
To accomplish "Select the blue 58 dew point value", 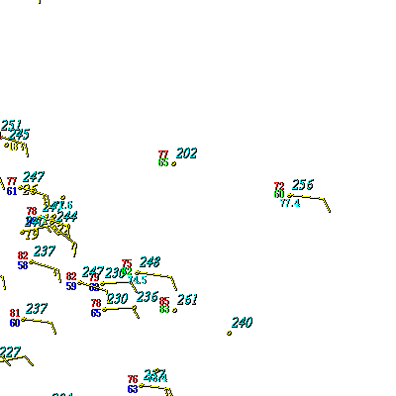I will click(23, 265).
